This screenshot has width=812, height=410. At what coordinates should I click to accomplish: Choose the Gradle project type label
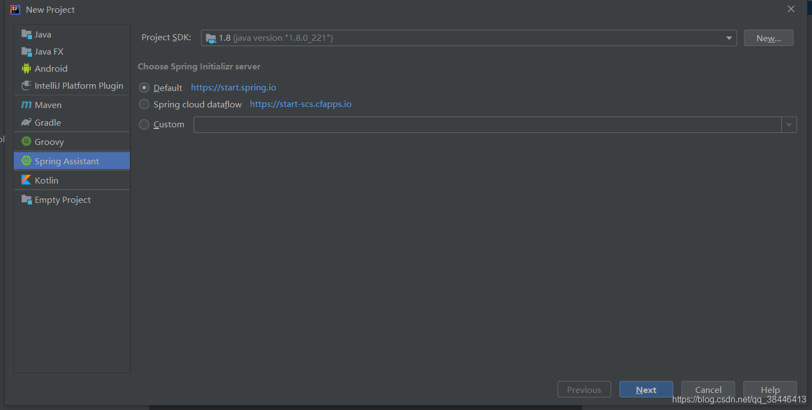48,122
